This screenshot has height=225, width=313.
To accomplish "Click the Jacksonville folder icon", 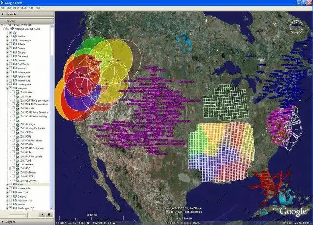I will [15, 76].
